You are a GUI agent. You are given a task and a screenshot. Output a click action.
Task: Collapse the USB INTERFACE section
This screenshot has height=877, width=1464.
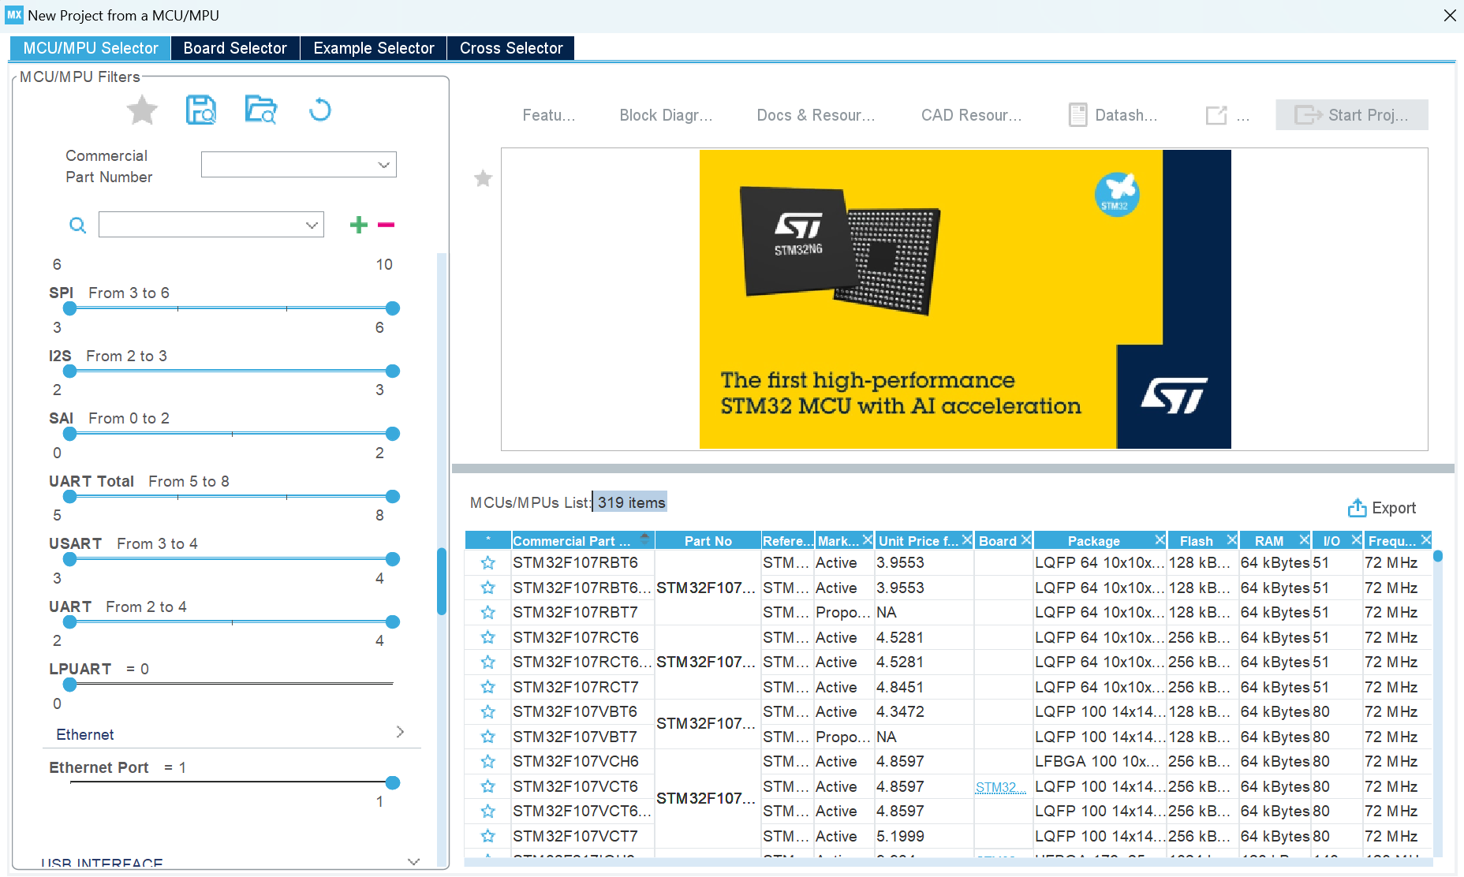coord(413,862)
